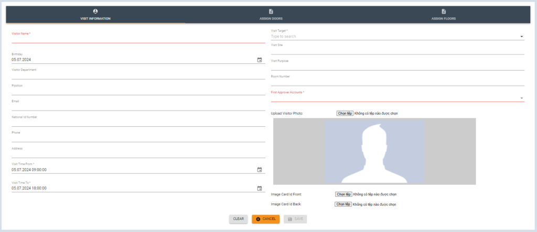Select the Visit Purpose text field
The image size is (537, 232).
tap(397, 67)
